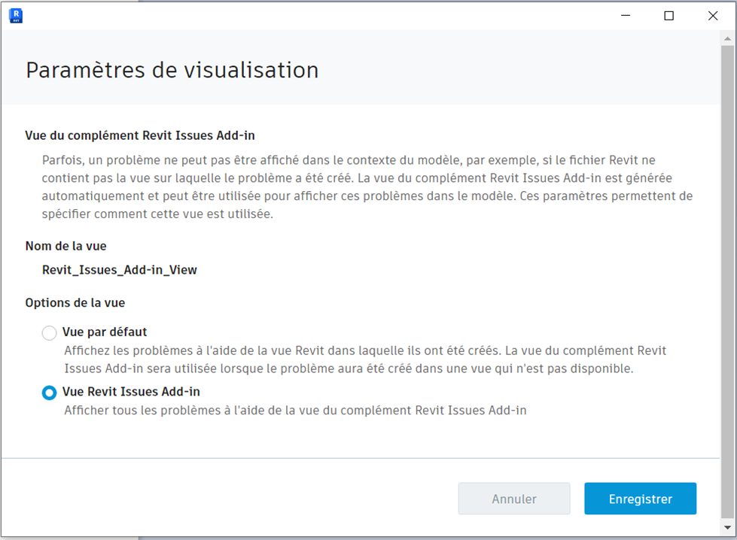The image size is (737, 540).
Task: Click the description starting "Afficher tous les problèmes"
Action: point(295,411)
